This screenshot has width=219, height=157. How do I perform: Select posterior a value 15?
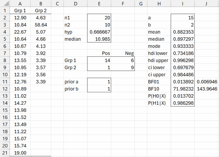pos(182,18)
